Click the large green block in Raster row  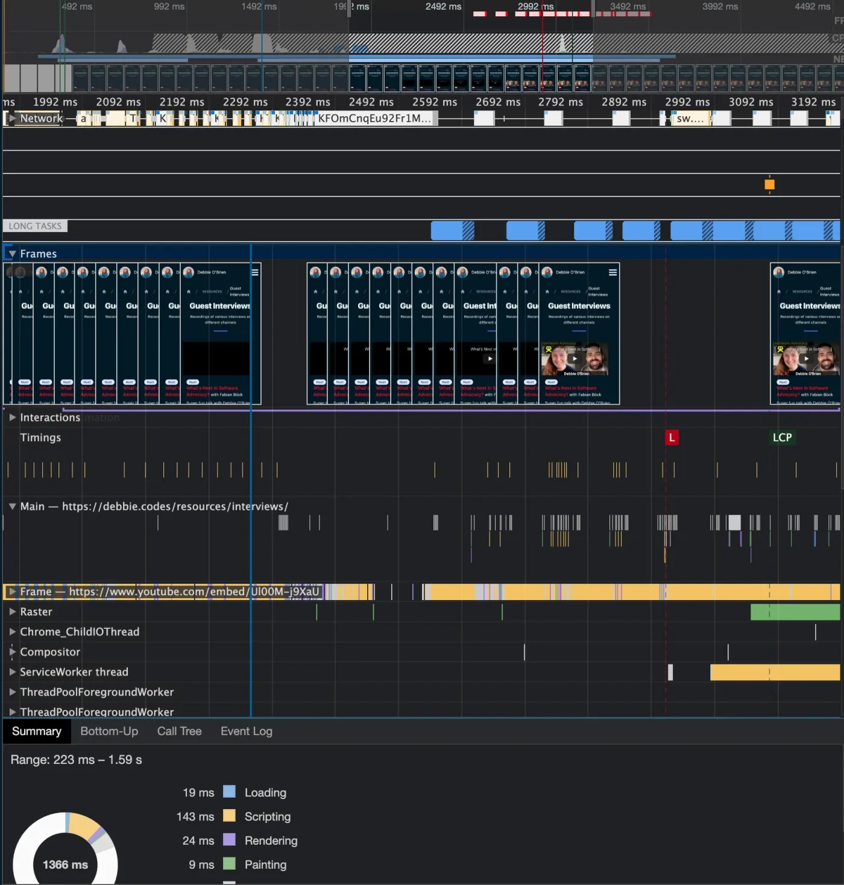click(x=795, y=612)
